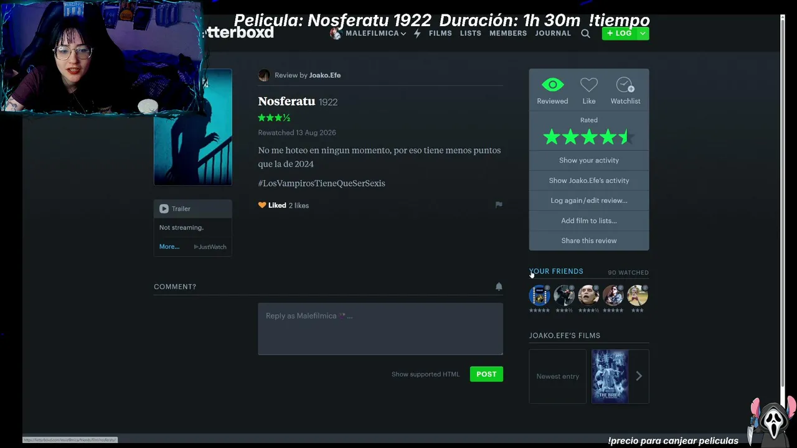797x448 pixels.
Task: Open the friend avatar rated three stars
Action: point(638,295)
